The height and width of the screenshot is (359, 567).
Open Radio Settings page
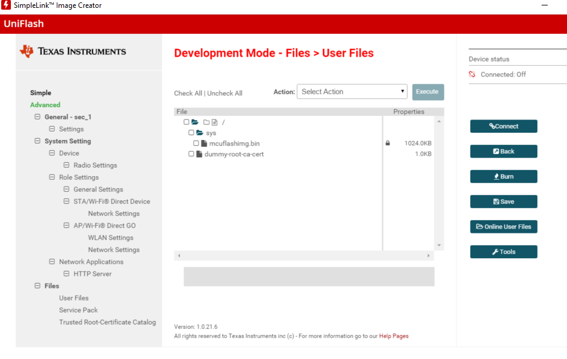[x=95, y=165]
